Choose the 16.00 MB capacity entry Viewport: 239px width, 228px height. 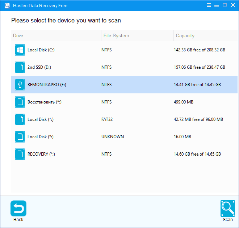pos(182,137)
